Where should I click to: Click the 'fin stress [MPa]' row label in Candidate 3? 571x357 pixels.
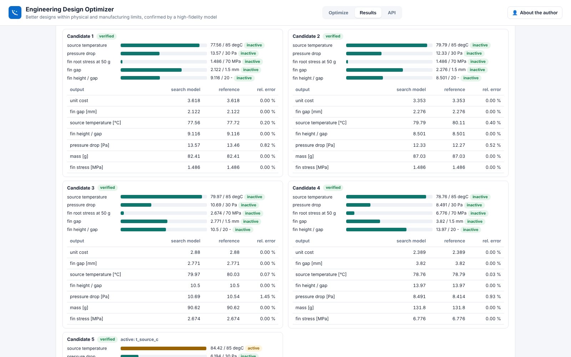86,319
